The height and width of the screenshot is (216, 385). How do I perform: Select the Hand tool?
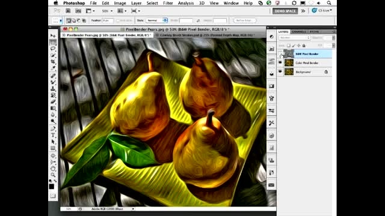click(53, 169)
